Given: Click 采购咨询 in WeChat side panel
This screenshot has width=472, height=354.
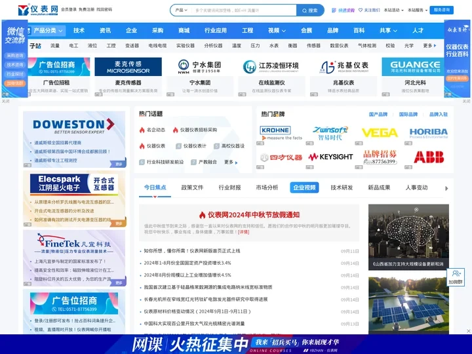Looking at the screenshot, I should click(x=14, y=56).
